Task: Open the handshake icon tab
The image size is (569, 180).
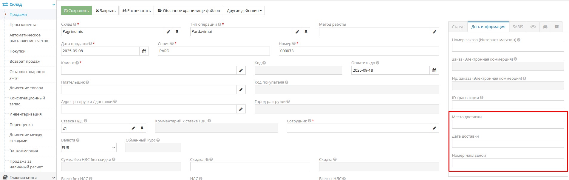Action: tap(533, 27)
